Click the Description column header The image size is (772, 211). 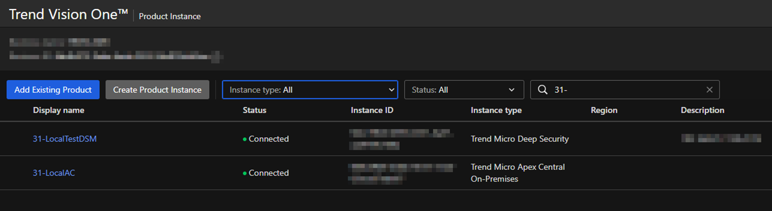point(702,110)
